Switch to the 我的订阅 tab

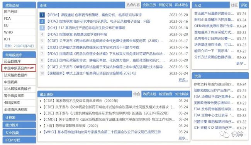pos(165,5)
